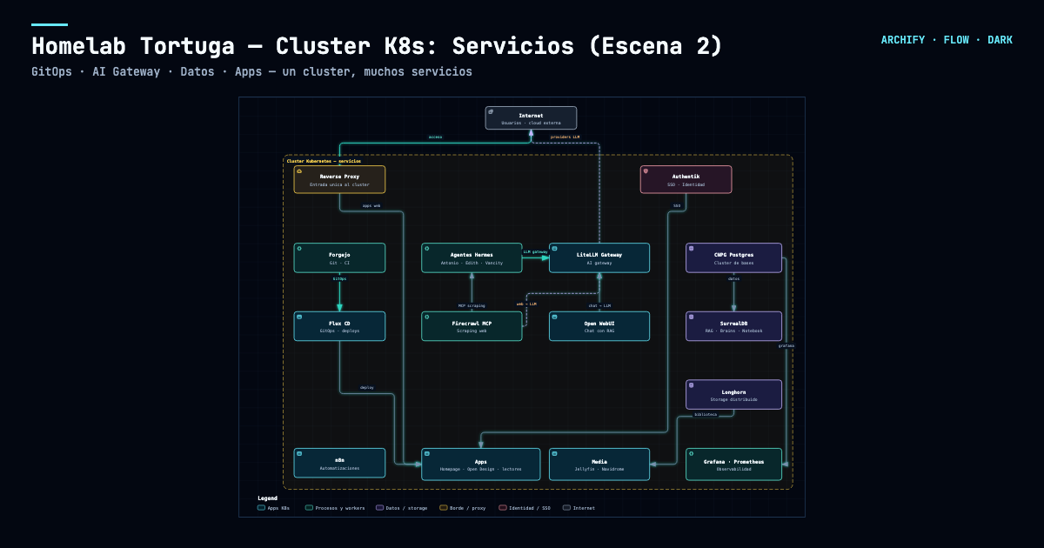This screenshot has height=548, width=1044.
Task: Click the icon in the n8n node
Action: 299,453
